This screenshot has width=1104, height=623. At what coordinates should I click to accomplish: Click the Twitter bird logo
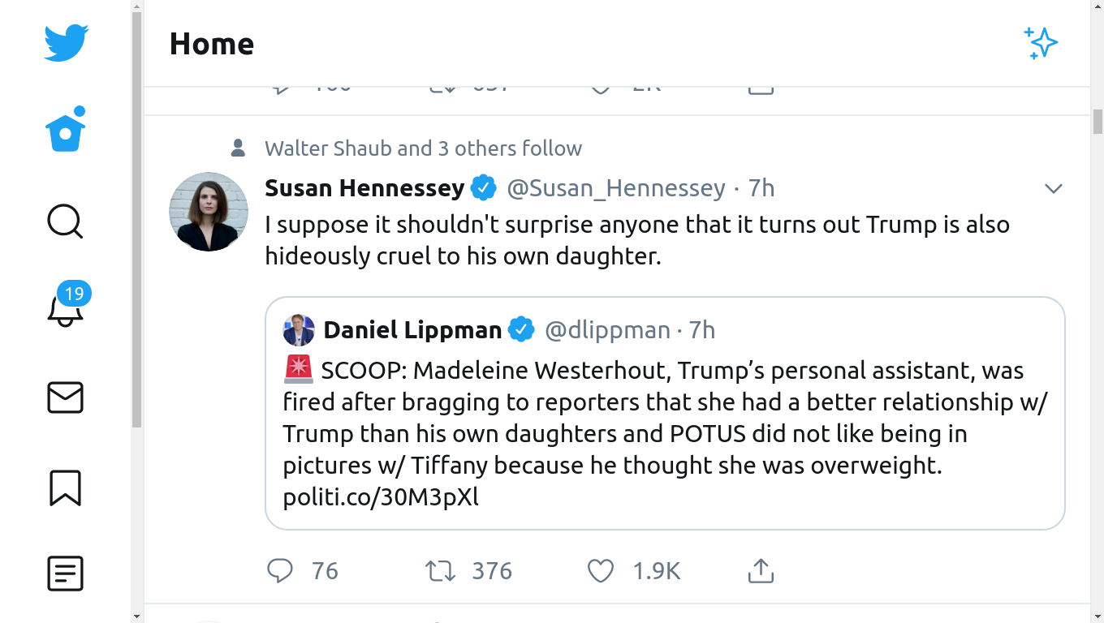[66, 43]
